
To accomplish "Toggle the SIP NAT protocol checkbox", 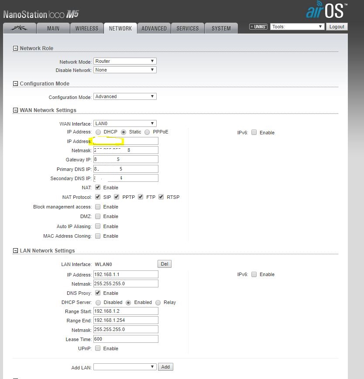I will (98, 197).
